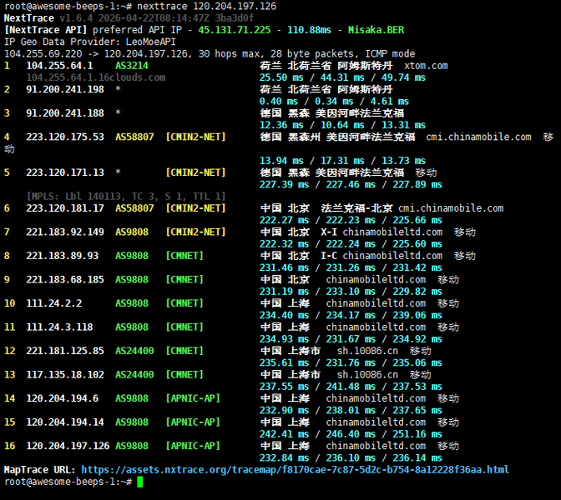Screen dimensions: 561x500
Task: Select IP 91.200.241.188 on hop 3
Action: coord(65,113)
